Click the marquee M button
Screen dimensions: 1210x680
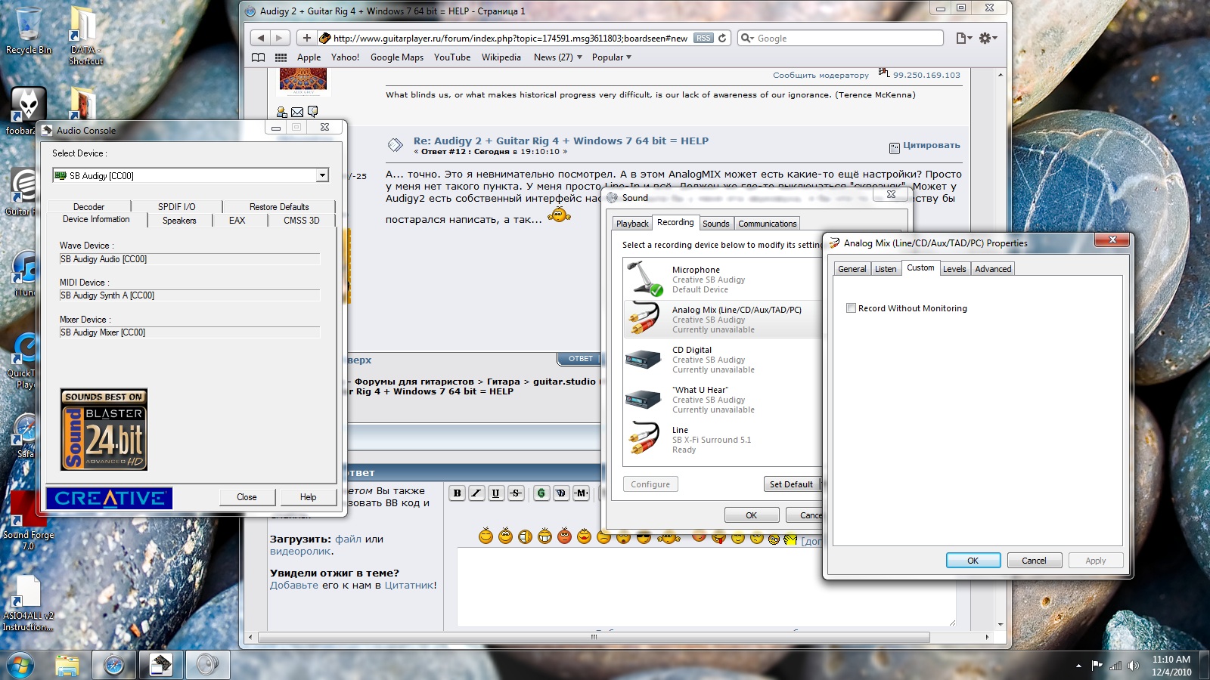581,493
